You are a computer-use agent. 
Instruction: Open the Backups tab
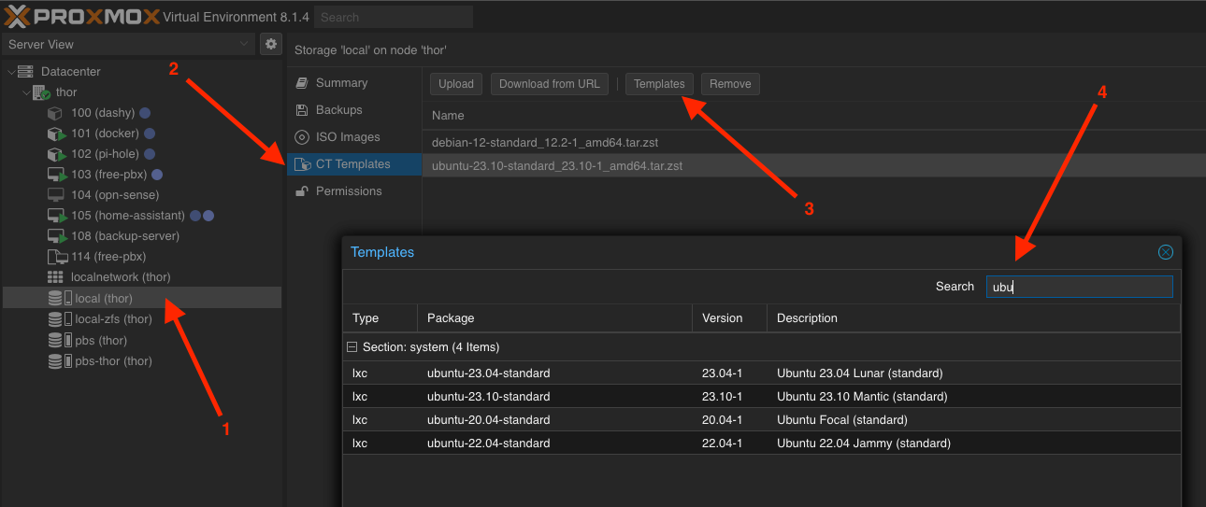[x=338, y=110]
